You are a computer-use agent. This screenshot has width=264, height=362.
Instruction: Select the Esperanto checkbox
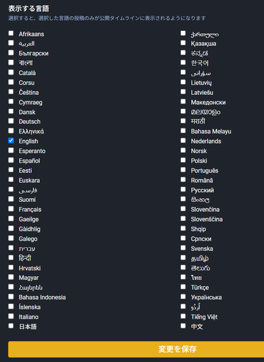tap(11, 150)
